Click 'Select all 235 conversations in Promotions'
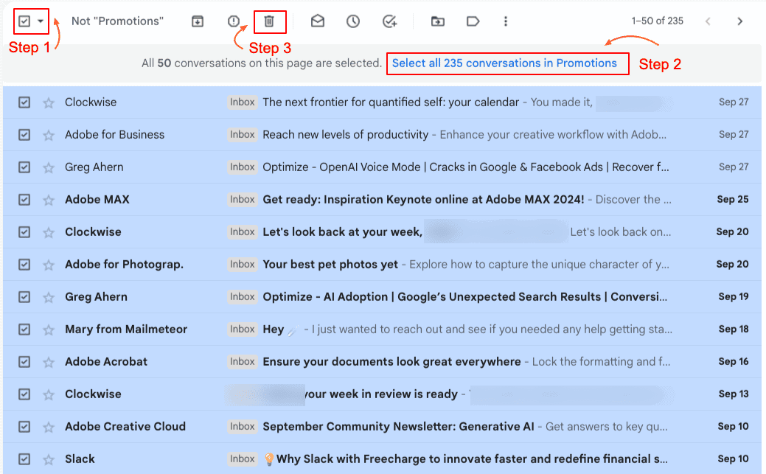This screenshot has width=766, height=474. tap(504, 63)
